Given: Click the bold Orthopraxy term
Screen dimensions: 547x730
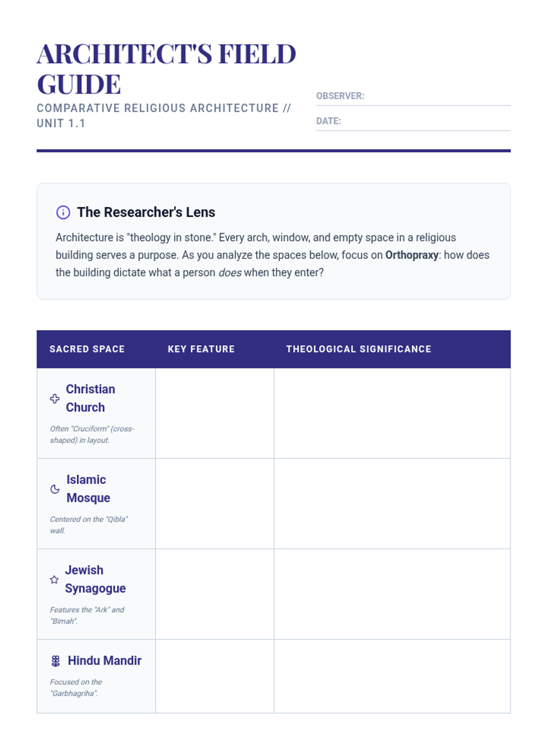Looking at the screenshot, I should 412,255.
